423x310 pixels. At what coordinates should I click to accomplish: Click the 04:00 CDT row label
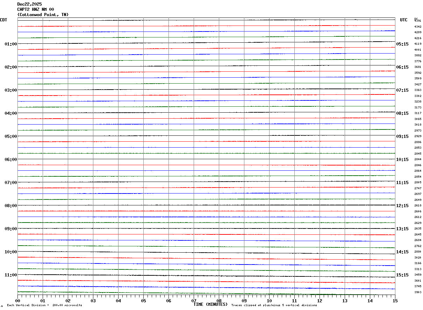tap(11, 113)
